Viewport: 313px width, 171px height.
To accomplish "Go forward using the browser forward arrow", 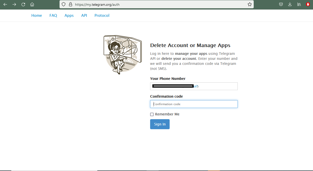I will click(x=14, y=4).
